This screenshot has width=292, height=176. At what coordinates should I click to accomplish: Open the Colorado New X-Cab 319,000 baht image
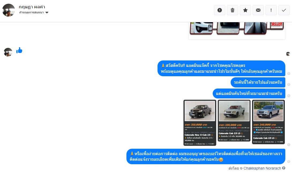pos(200,123)
